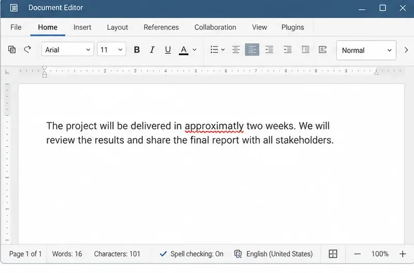Image resolution: width=414 pixels, height=273 pixels.
Task: Click the fit-to-page icon in status bar
Action: [333, 254]
